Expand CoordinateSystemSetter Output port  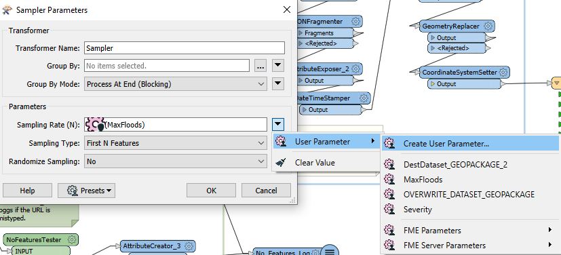coord(433,84)
